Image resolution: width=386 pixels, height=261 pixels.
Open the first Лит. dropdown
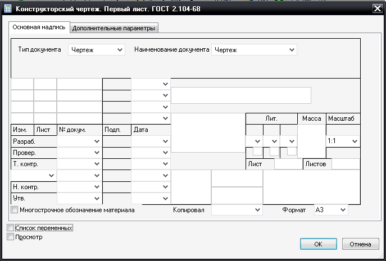point(255,141)
